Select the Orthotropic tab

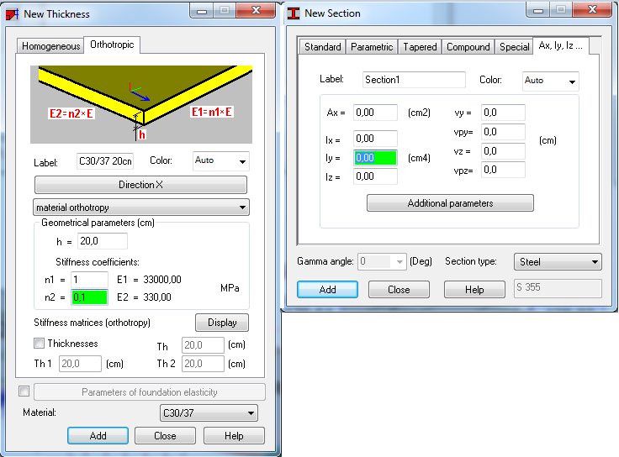pyautogui.click(x=112, y=45)
